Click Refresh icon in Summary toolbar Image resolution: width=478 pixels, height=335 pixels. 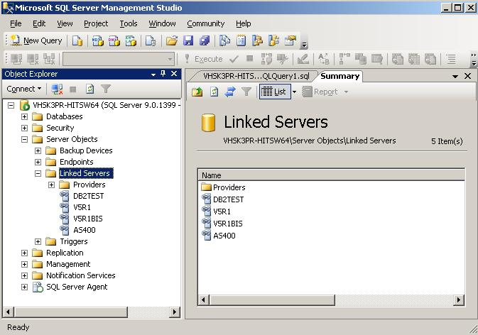(x=214, y=92)
